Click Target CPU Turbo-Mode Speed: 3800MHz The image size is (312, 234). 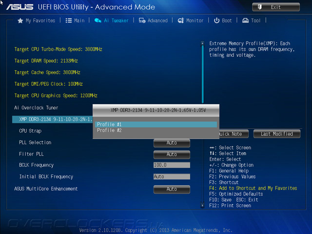tap(58, 49)
